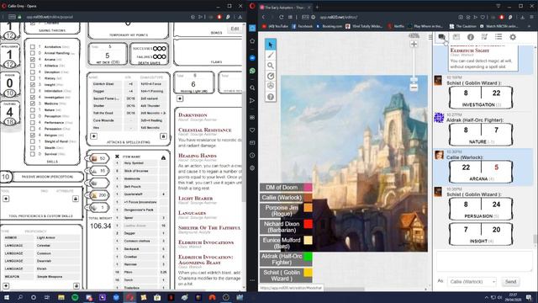Uncheck Arcana skill proficiency
This screenshot has height=303, width=538.
tap(33, 60)
